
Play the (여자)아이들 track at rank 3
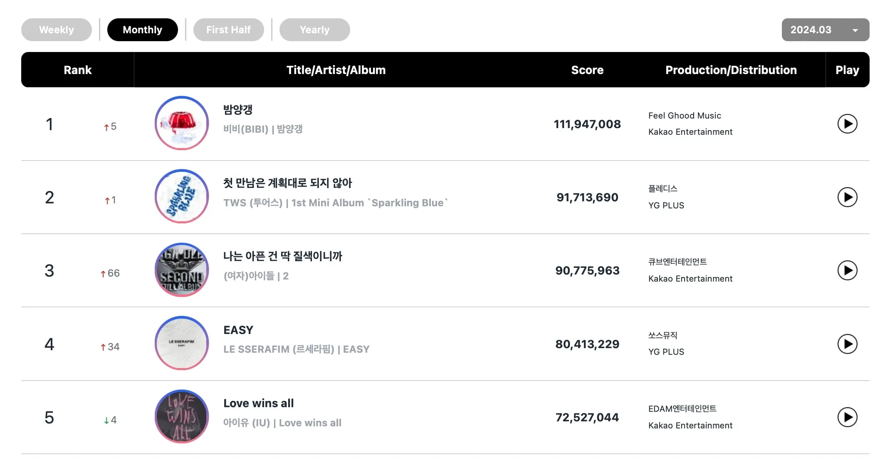click(x=847, y=271)
